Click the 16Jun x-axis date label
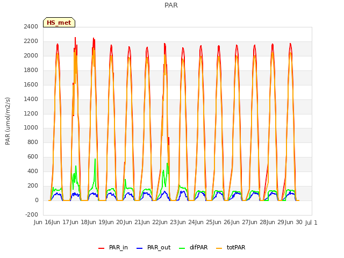 [52, 223]
